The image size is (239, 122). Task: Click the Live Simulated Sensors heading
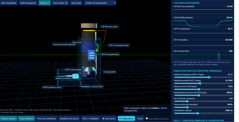coord(187,3)
